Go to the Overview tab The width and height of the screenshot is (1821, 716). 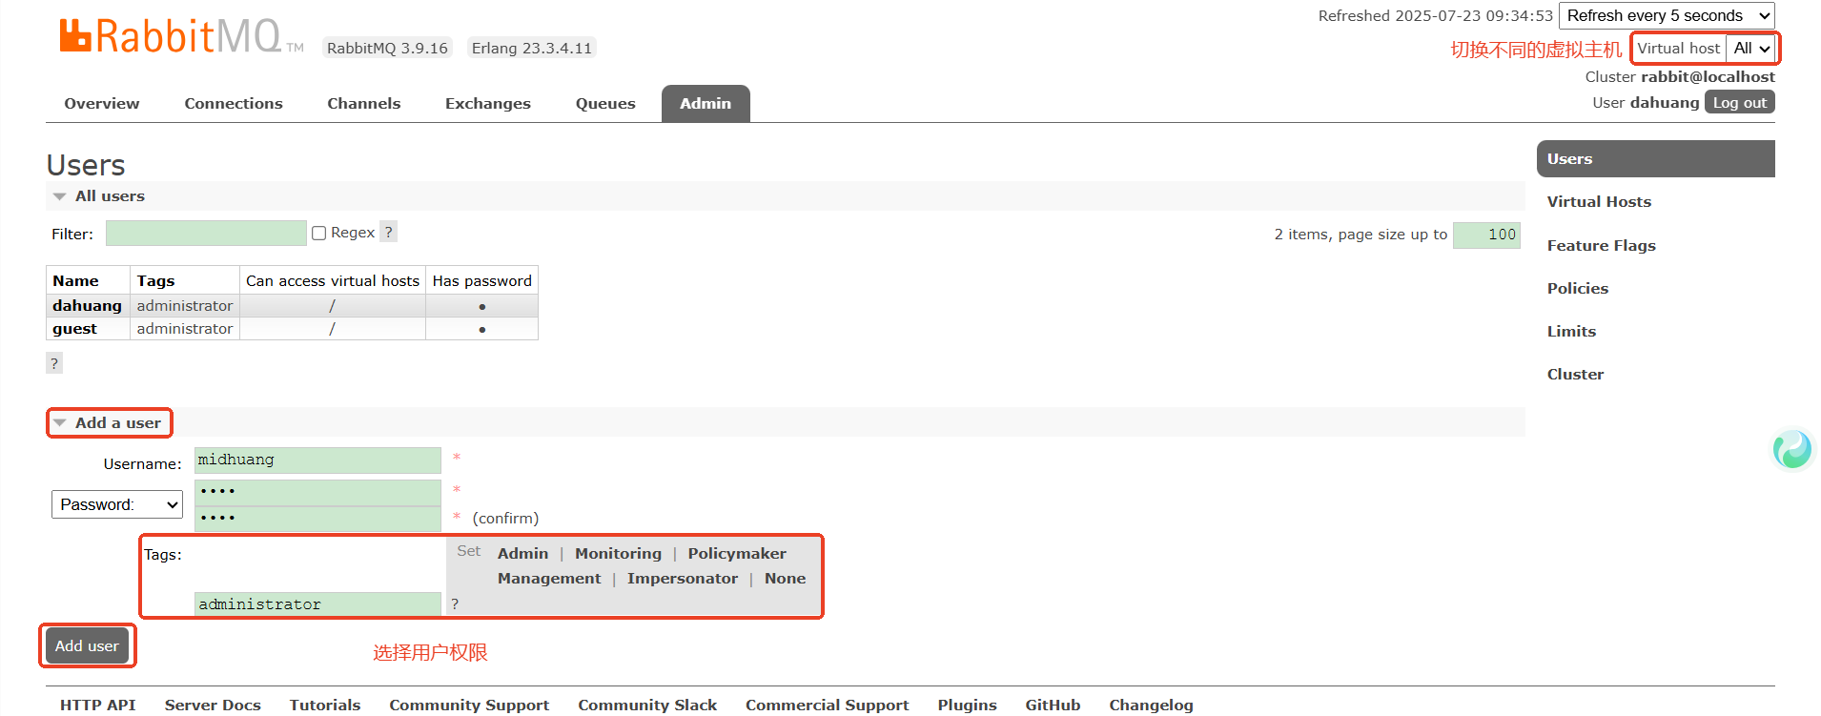[102, 103]
